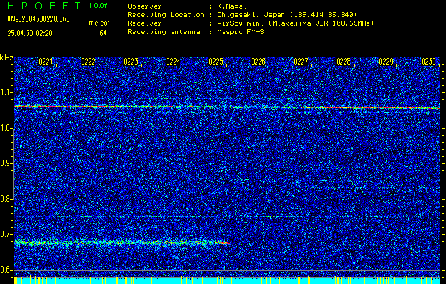Click the HROFFT program title
This screenshot has width=446, height=284.
[43, 6]
